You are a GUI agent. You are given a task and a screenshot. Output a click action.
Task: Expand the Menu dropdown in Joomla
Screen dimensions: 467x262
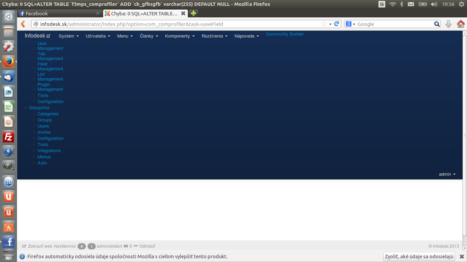[x=125, y=36]
